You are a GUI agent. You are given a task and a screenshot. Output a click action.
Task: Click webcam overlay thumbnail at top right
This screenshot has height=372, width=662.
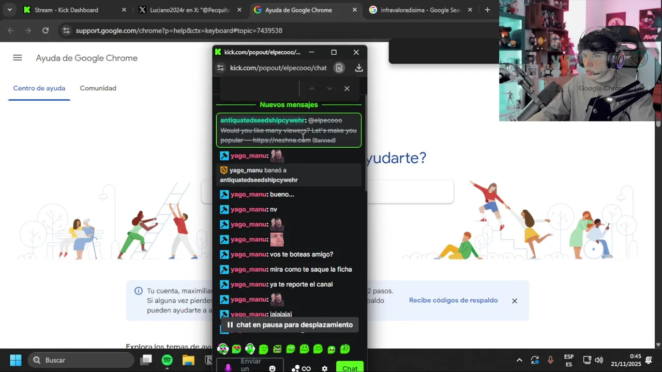pyautogui.click(x=580, y=60)
